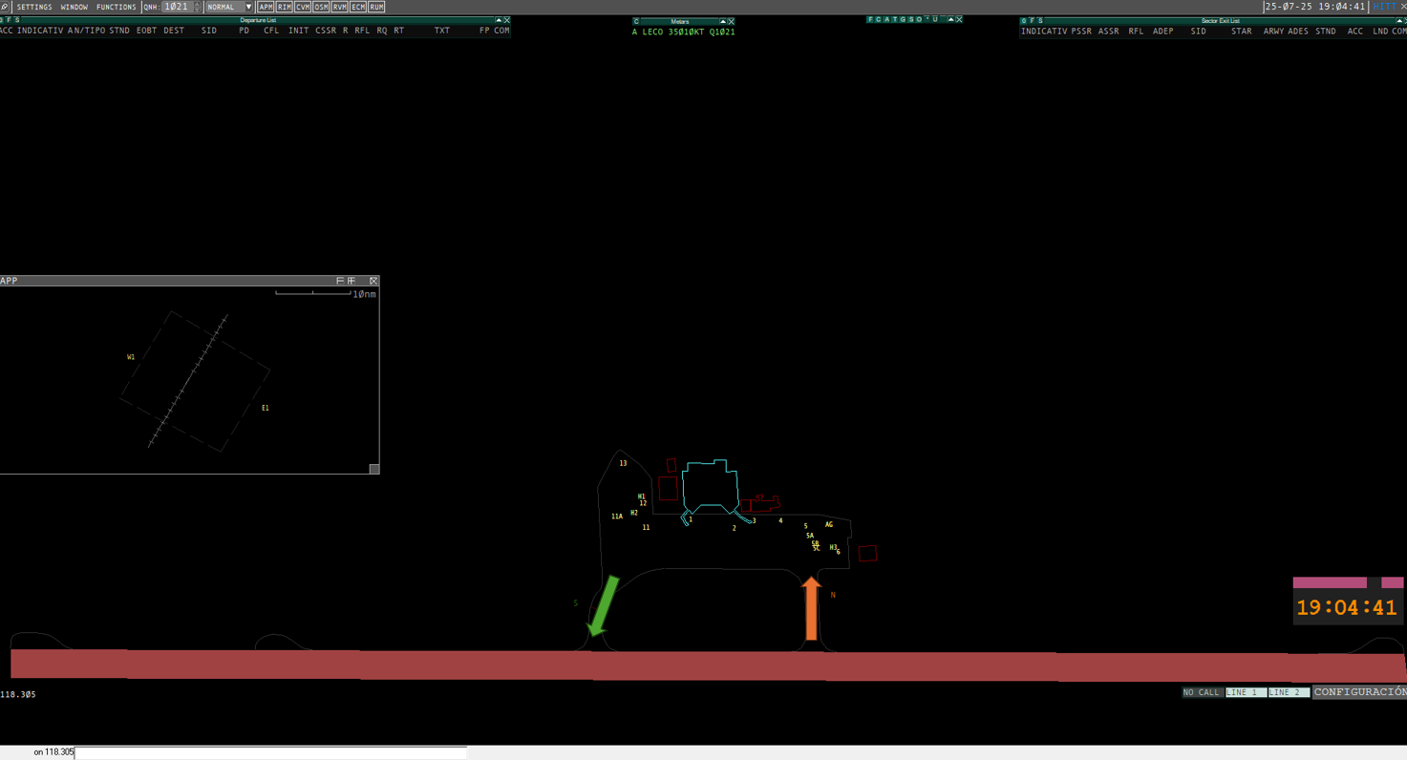Open the FUNCTIONS menu
The width and height of the screenshot is (1407, 761).
(x=116, y=7)
